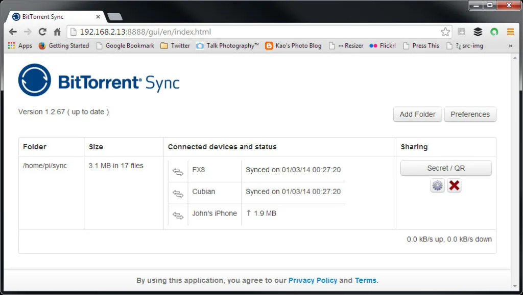Open the Preferences button
The width and height of the screenshot is (523, 295).
[470, 114]
